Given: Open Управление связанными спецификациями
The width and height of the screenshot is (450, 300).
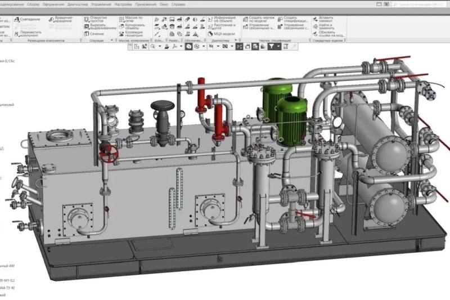Looking at the screenshot, I should (293, 26).
